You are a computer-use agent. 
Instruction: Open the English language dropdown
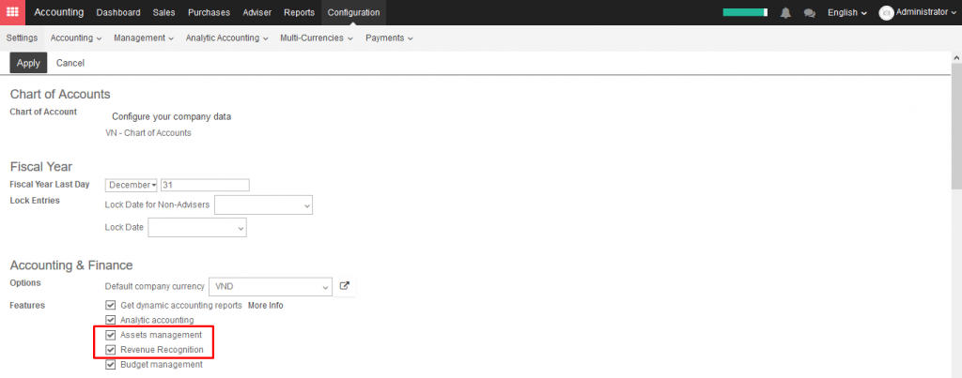click(x=846, y=13)
